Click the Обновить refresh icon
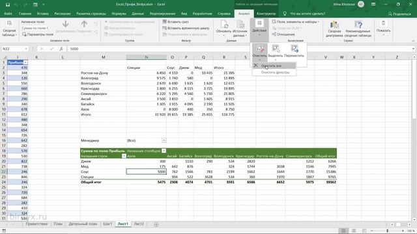The width and height of the screenshot is (417, 234). click(224, 25)
